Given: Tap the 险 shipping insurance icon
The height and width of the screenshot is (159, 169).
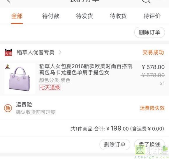Looking at the screenshot, I should (8, 108).
